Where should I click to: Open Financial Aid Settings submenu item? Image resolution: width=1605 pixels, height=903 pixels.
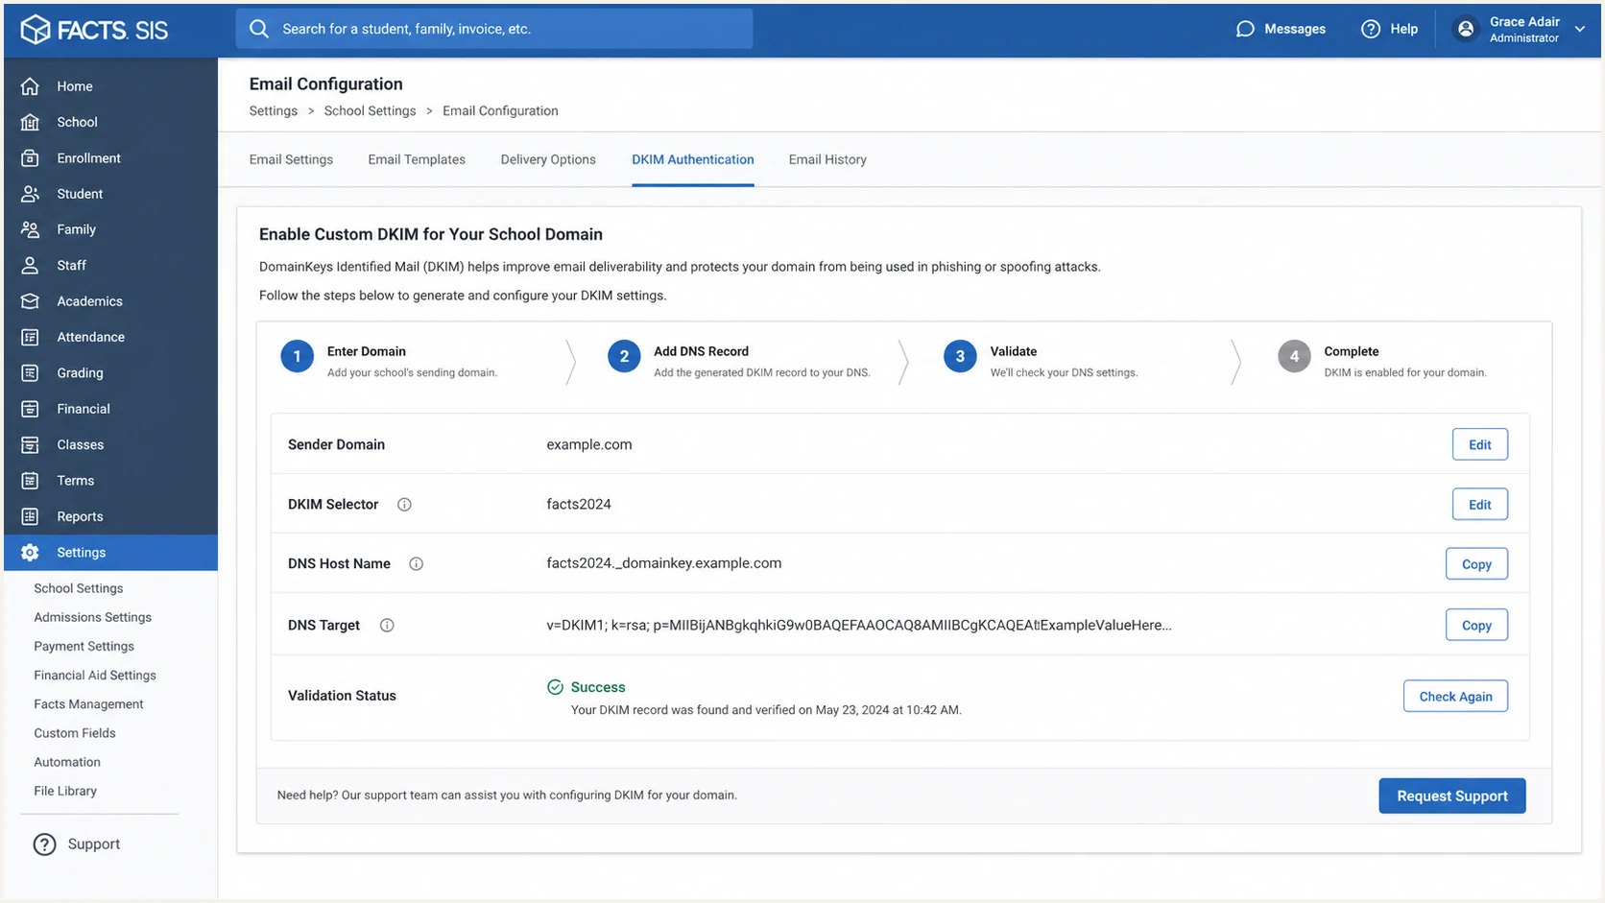click(x=95, y=676)
